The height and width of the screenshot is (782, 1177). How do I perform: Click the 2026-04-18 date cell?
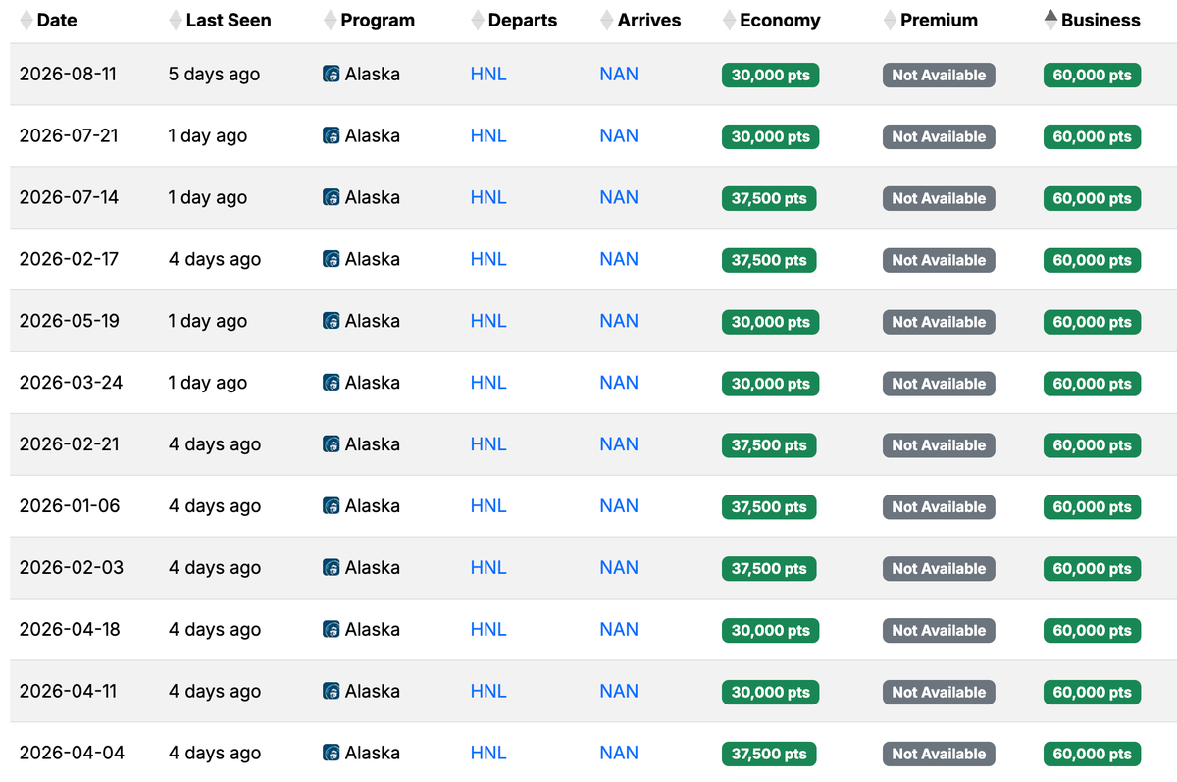(70, 630)
